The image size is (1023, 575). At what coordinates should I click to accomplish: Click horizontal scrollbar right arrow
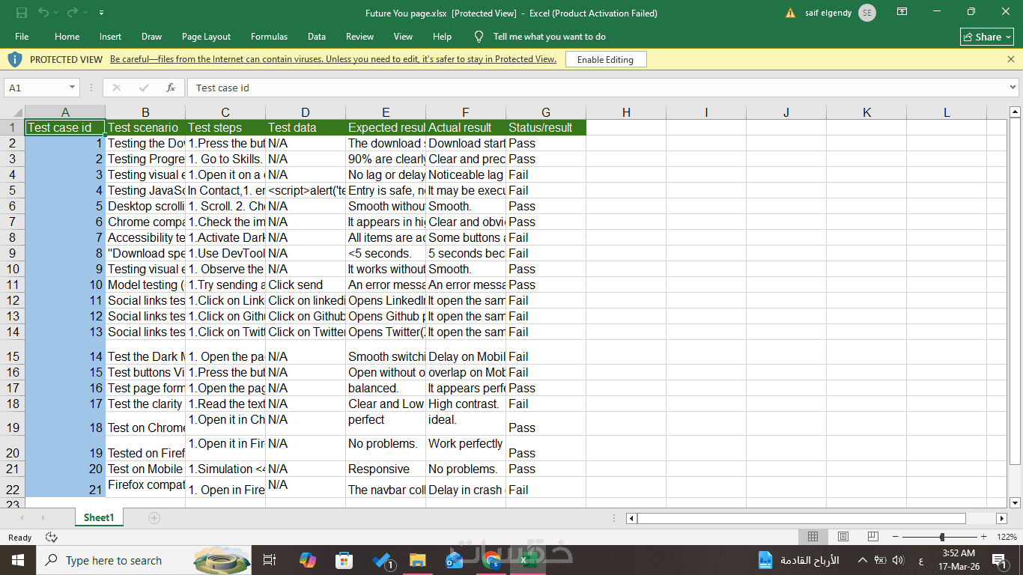click(x=1002, y=518)
